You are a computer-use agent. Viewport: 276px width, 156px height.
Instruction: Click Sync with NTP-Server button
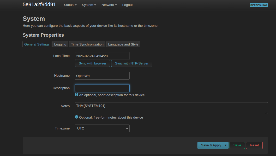[131, 63]
